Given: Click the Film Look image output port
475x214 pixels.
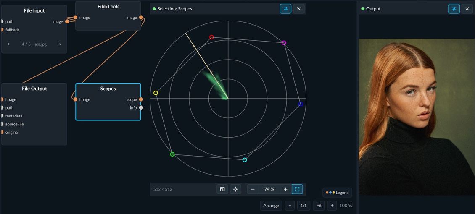Looking at the screenshot, I should coord(141,18).
